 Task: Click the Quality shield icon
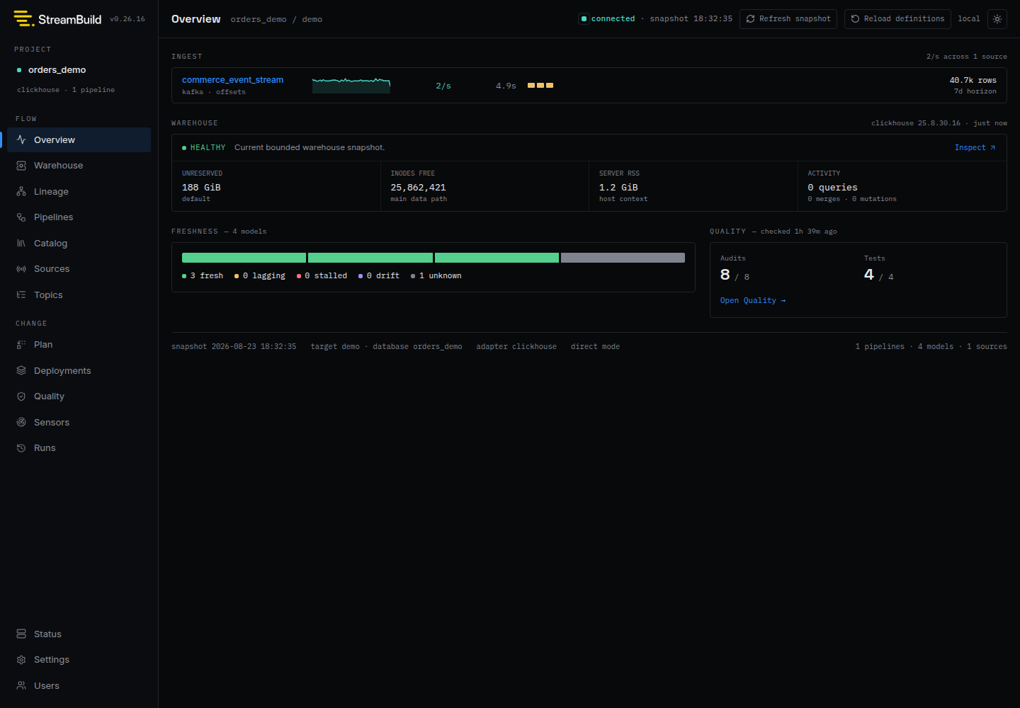21,396
